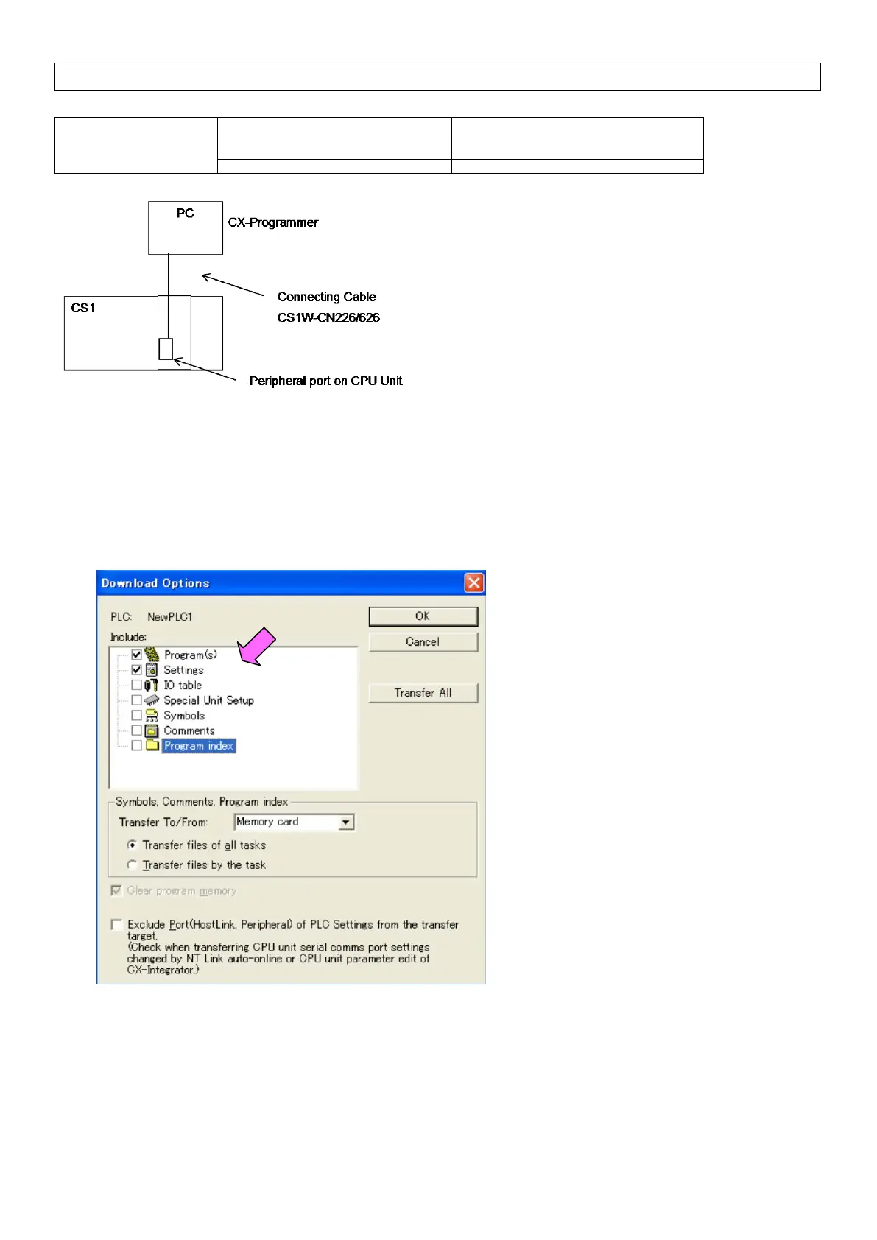Image resolution: width=877 pixels, height=1240 pixels.
Task: Select Transfer files of all tasks
Action: pyautogui.click(x=132, y=845)
